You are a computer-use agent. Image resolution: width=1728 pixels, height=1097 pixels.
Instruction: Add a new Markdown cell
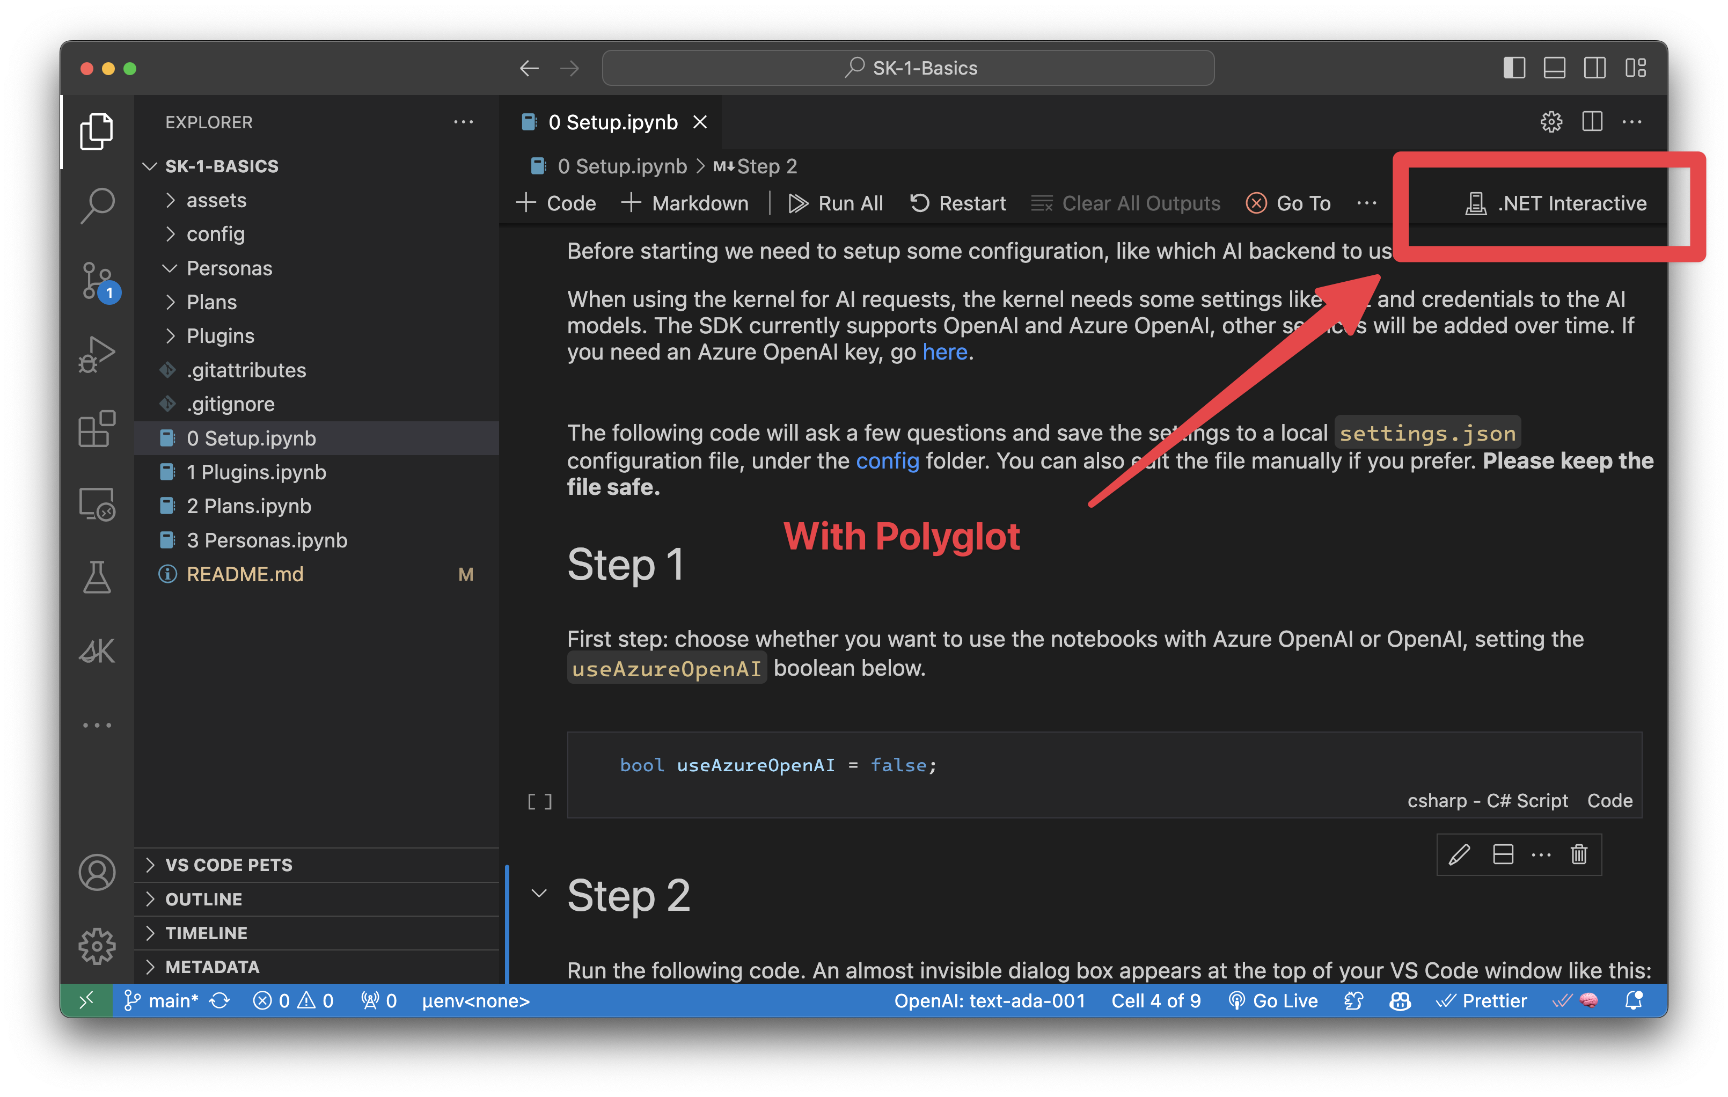click(685, 203)
